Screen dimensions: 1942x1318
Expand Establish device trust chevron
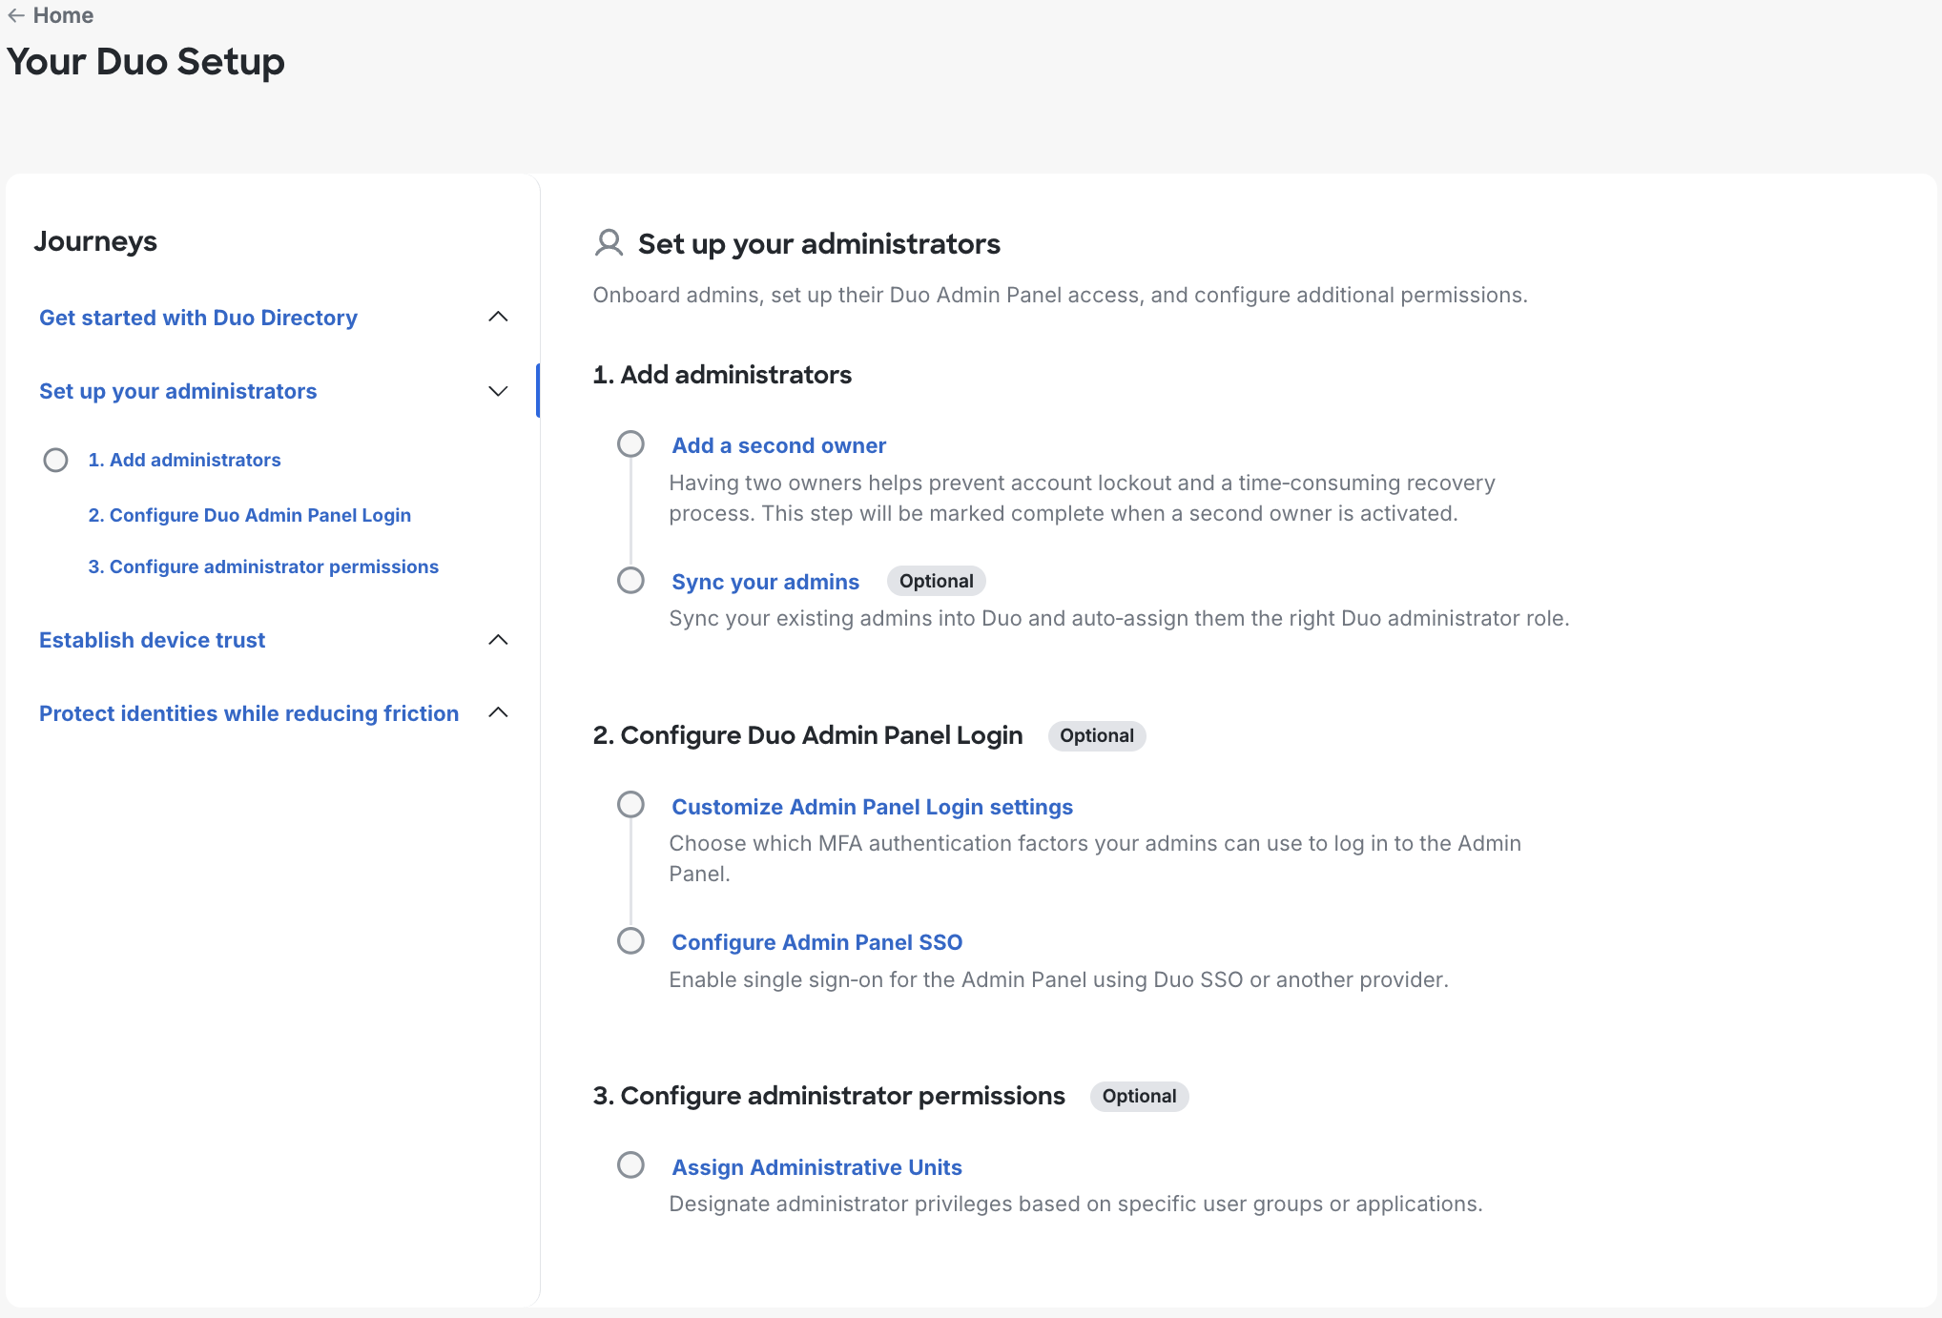pos(498,640)
